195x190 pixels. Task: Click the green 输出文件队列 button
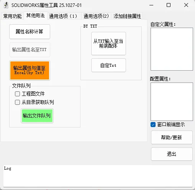pos(37,116)
